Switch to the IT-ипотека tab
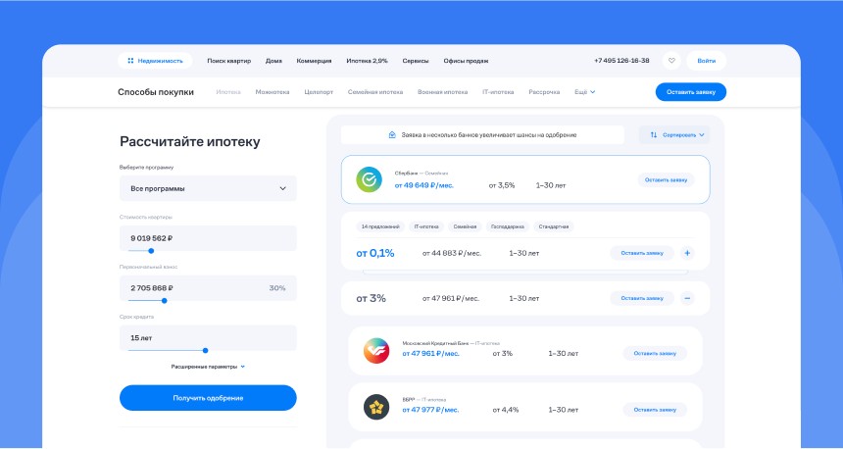This screenshot has height=449, width=843. [x=498, y=92]
